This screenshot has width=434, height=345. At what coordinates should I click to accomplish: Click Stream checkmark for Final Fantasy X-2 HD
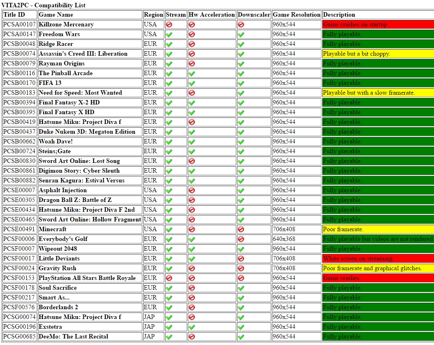(169, 103)
